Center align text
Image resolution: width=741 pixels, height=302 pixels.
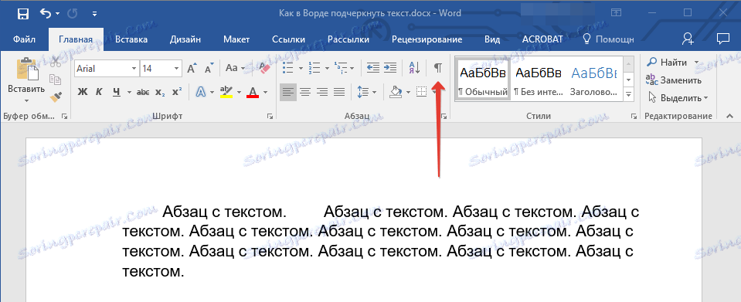[304, 92]
